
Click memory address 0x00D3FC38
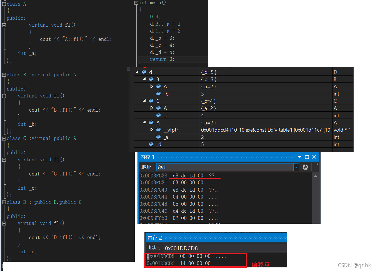tap(153, 175)
